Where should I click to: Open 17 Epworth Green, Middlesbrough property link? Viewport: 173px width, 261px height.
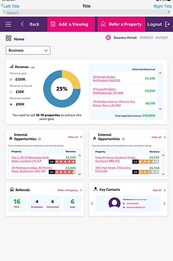[108, 91]
